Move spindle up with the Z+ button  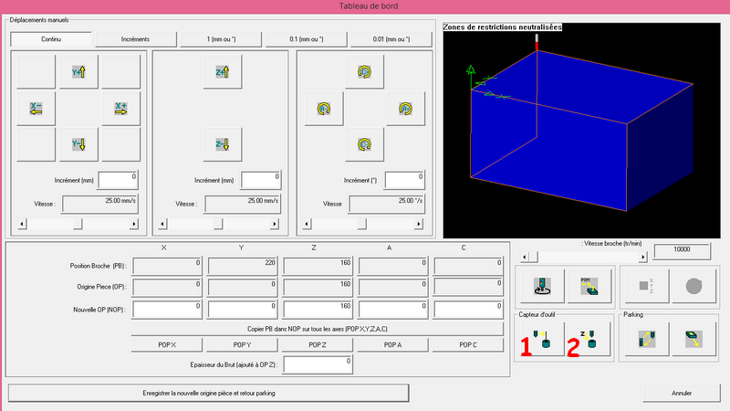click(222, 72)
